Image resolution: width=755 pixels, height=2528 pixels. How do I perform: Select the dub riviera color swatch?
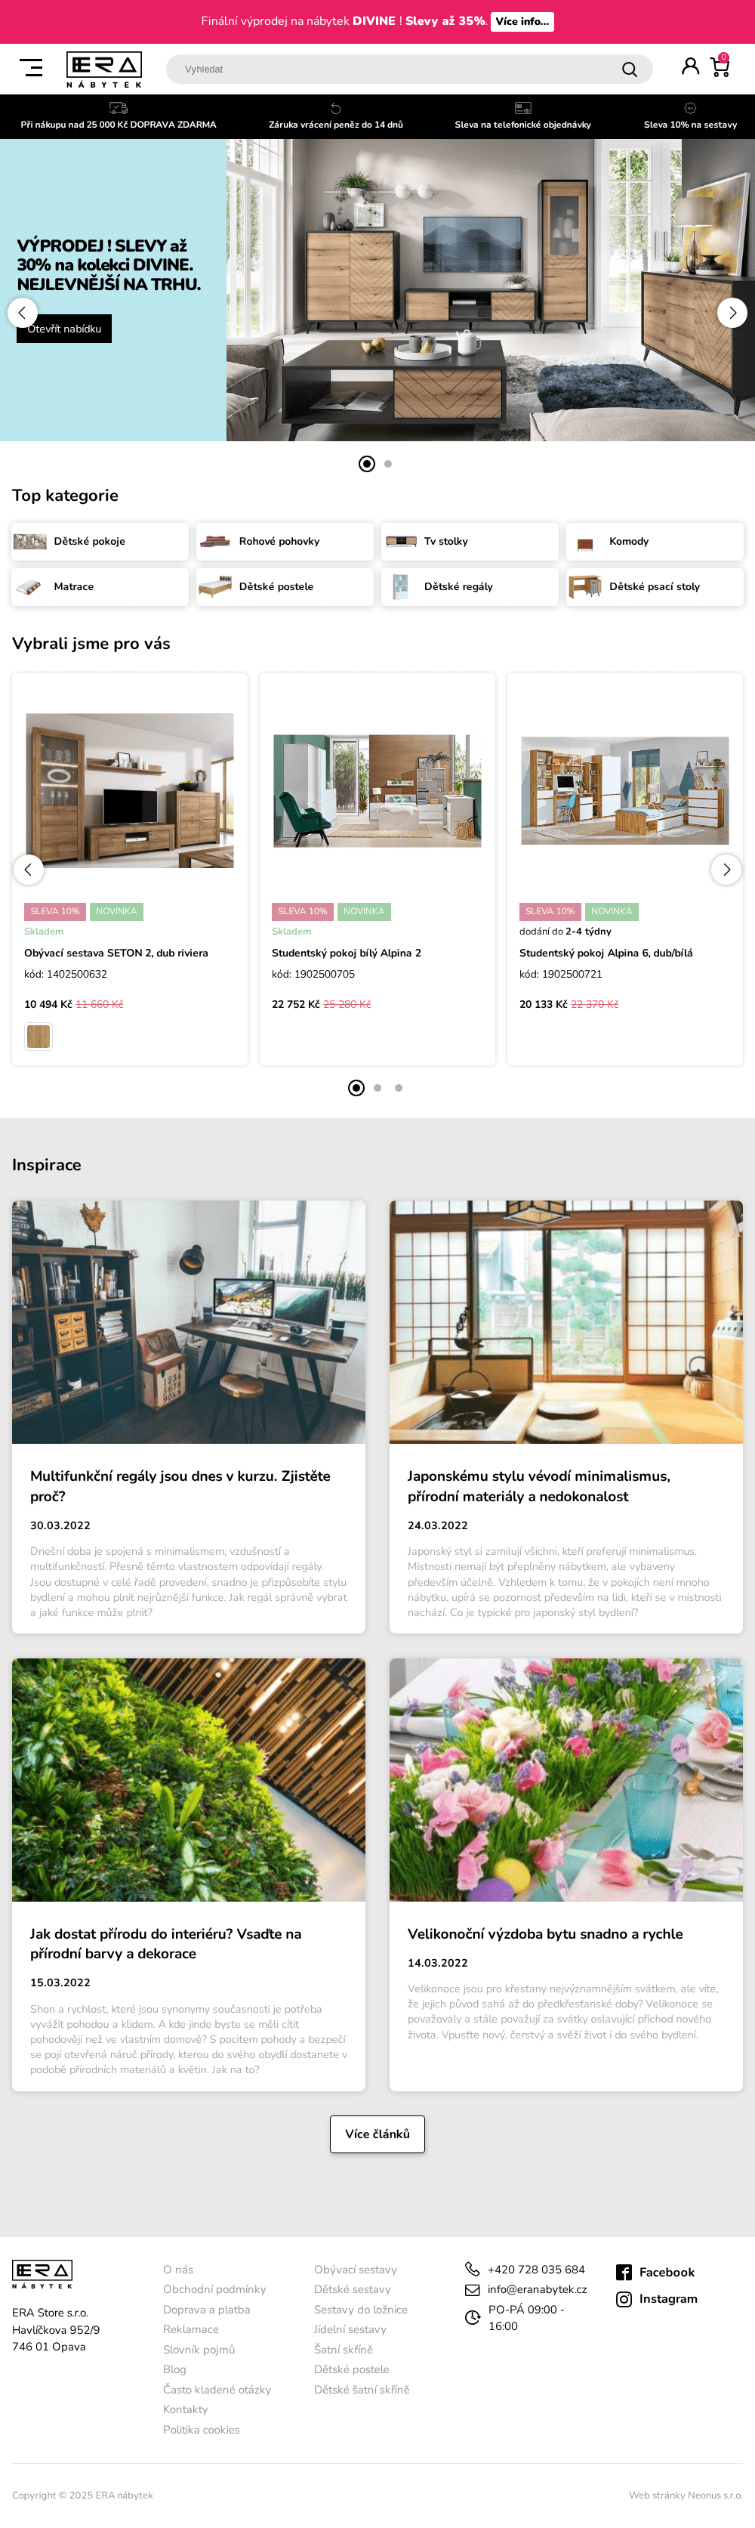(39, 1035)
